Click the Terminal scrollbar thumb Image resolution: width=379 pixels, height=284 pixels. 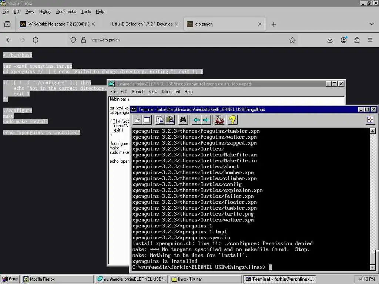372,258
